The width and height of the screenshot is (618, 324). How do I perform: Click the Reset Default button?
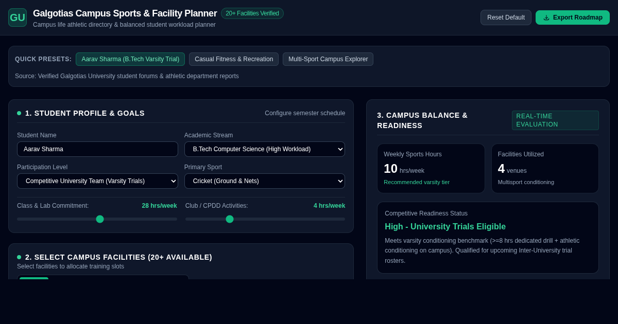[506, 17]
